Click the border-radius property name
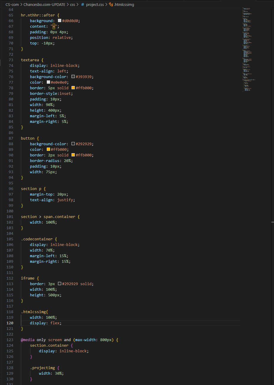The height and width of the screenshot is (385, 274). (x=45, y=161)
